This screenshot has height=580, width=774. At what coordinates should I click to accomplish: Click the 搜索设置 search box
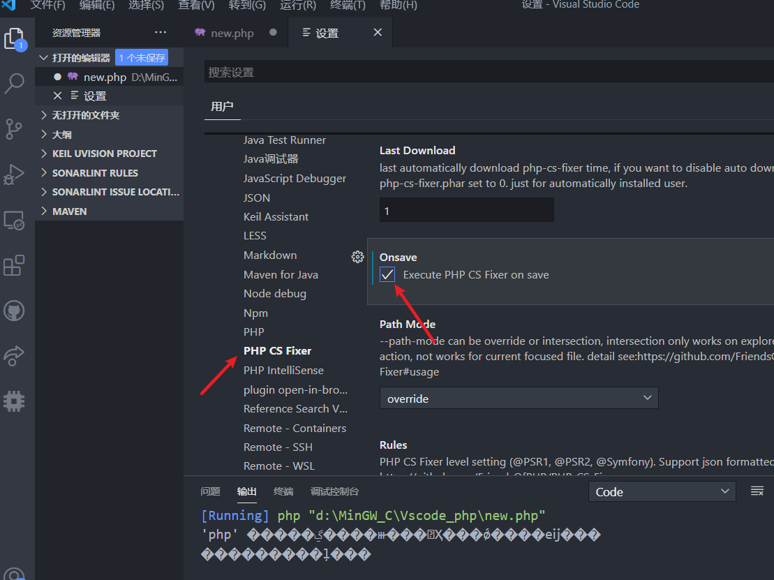[489, 72]
